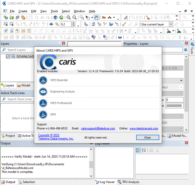Click the green Open Project folder icon
The height and width of the screenshot is (185, 195).
12,17
